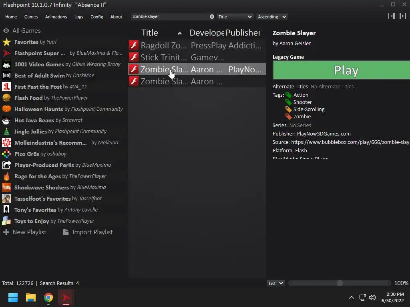This screenshot has height=307, width=410.
Task: Open Google Chrome from taskbar
Action: 48,297
